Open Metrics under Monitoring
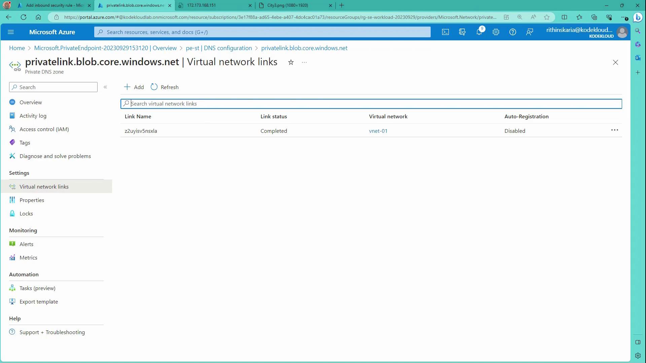 click(x=28, y=258)
